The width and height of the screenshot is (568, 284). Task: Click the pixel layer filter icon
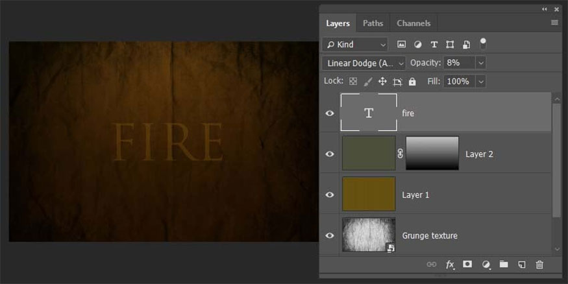click(x=402, y=45)
